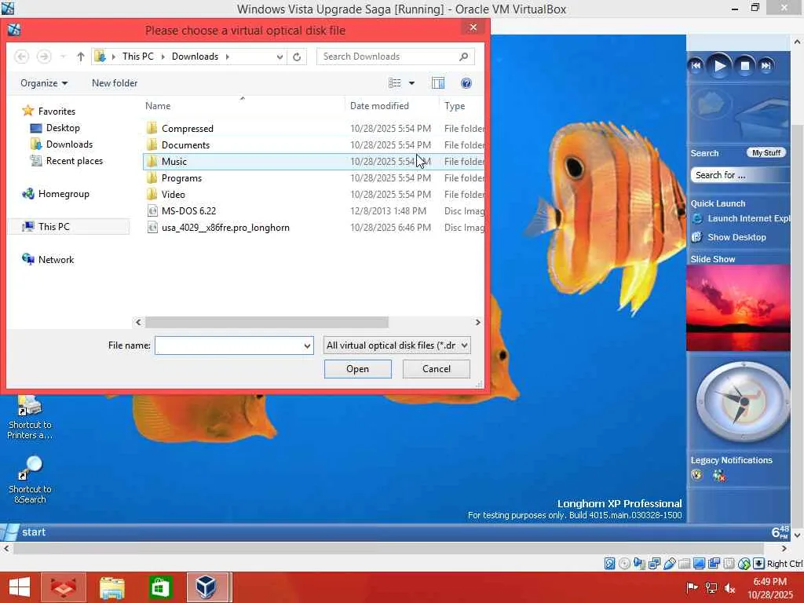
Task: Click Launch Internet Explorer in Quick Launch
Action: tap(740, 218)
